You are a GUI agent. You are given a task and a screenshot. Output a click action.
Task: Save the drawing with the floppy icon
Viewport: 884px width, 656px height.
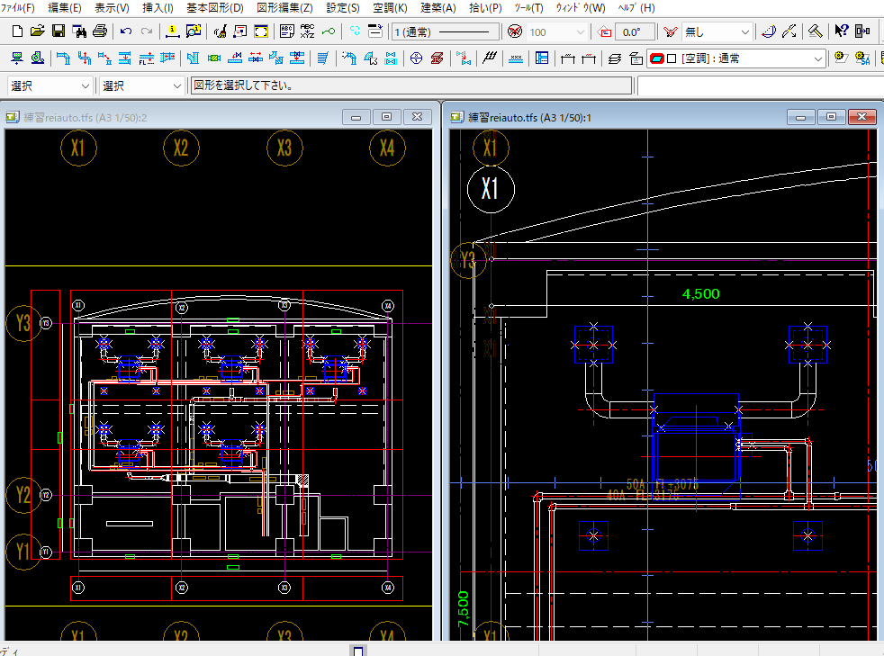point(58,31)
